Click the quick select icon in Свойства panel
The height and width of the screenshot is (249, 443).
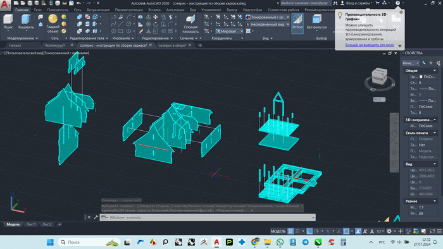click(438, 63)
